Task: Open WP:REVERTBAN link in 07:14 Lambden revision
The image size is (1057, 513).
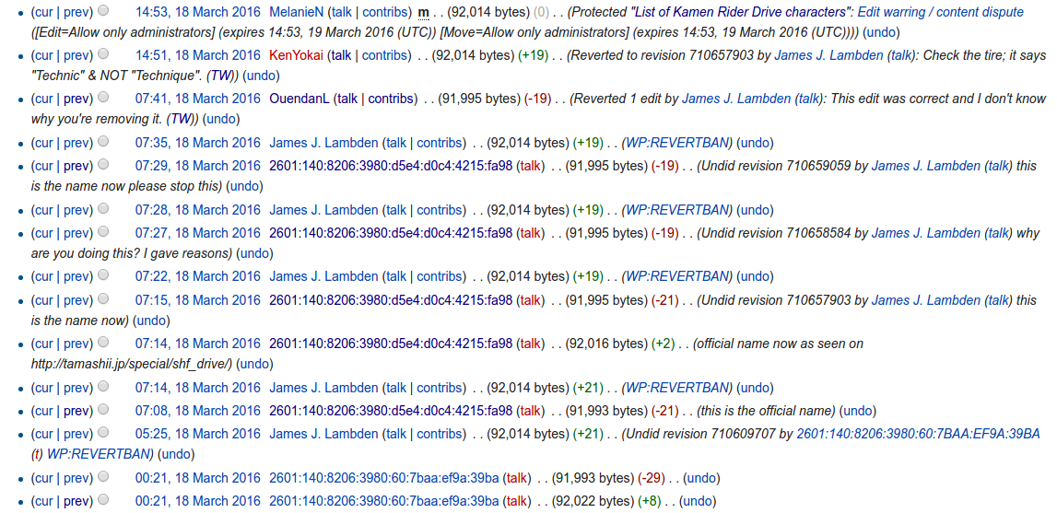Action: tap(677, 388)
